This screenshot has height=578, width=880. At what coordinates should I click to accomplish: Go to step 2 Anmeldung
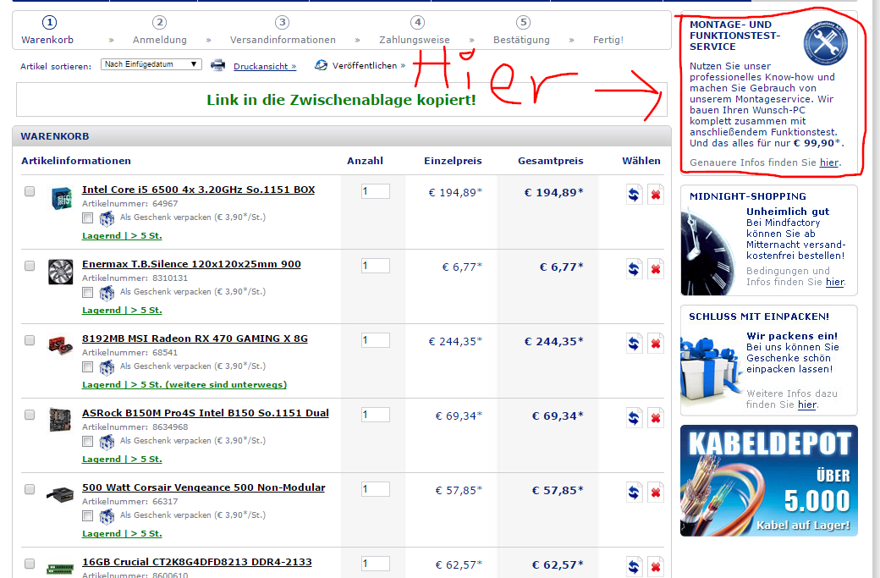tap(159, 30)
